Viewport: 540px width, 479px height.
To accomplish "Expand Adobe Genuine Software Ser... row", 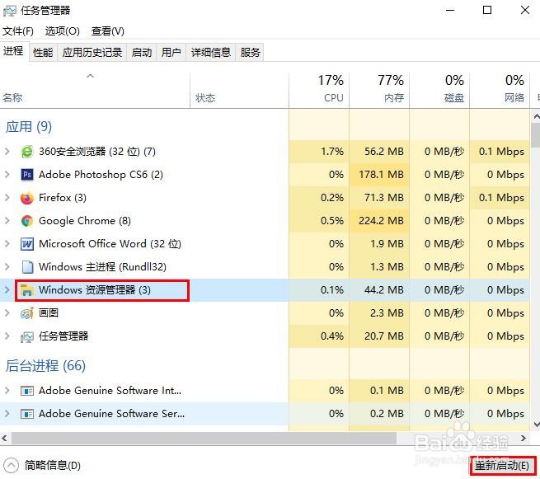I will pos(7,414).
